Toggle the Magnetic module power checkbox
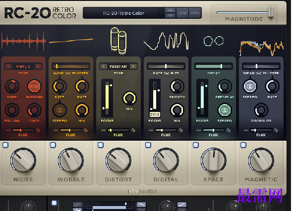Screen dimensions: 292x211 point(243,145)
